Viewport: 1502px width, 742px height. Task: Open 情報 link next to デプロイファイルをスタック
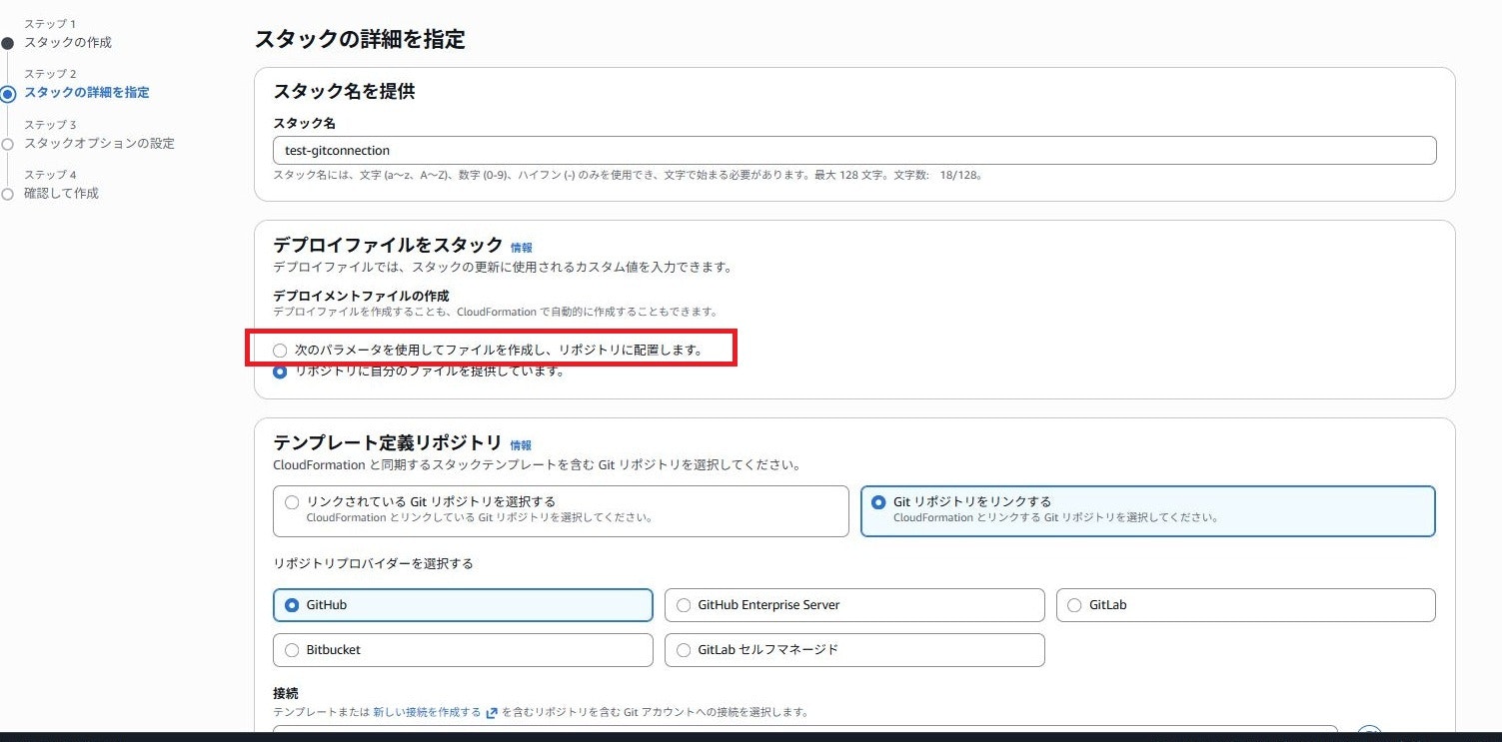pyautogui.click(x=522, y=248)
